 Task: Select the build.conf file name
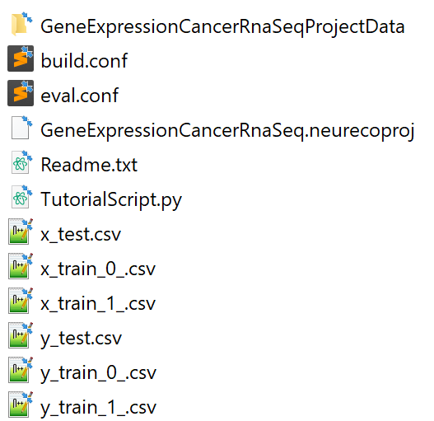click(84, 60)
